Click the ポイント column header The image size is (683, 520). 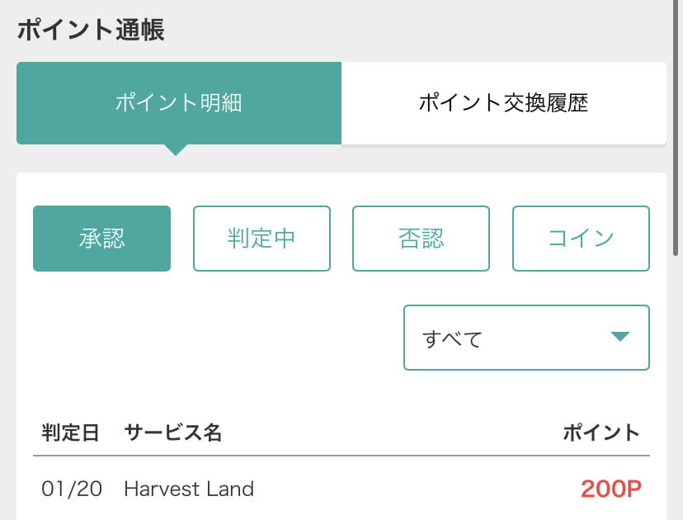click(x=601, y=433)
